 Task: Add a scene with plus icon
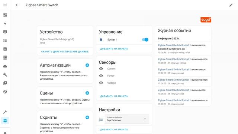click(x=87, y=93)
